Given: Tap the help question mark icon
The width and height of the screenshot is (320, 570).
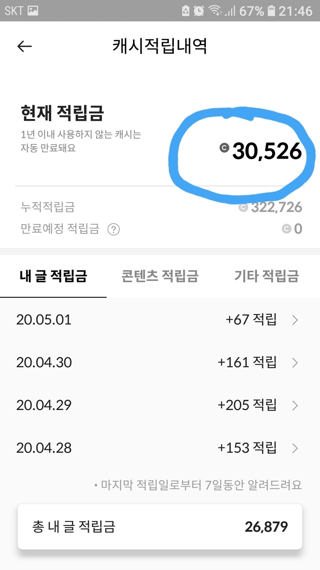Looking at the screenshot, I should 113,229.
